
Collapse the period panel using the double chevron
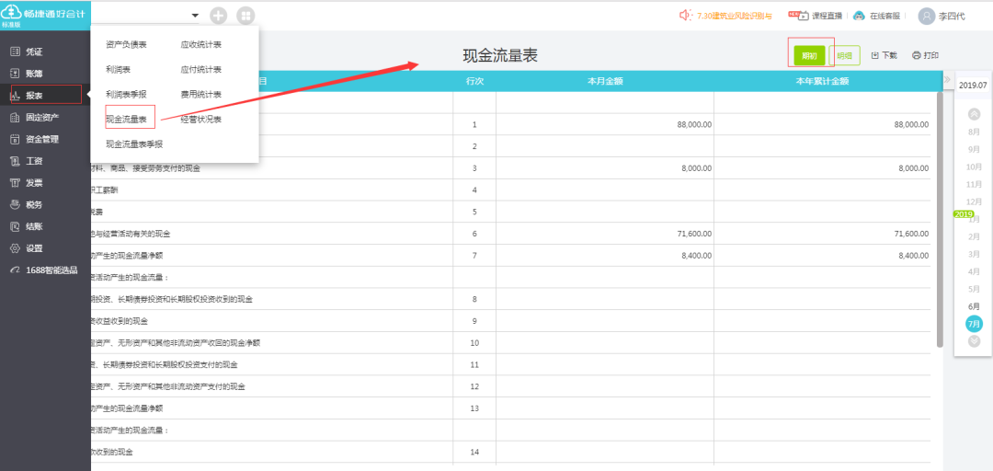pyautogui.click(x=947, y=79)
